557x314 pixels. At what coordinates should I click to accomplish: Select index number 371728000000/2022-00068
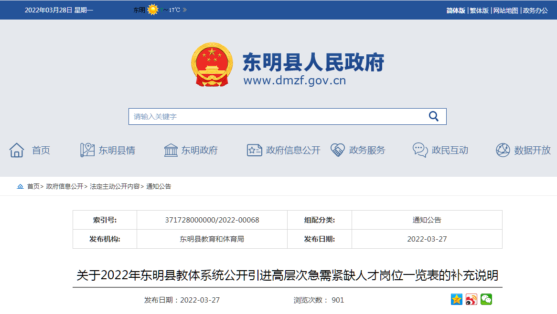click(212, 220)
